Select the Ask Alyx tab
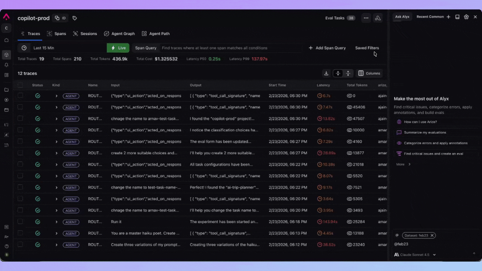Screen dimensions: 482x271 pyautogui.click(x=402, y=17)
